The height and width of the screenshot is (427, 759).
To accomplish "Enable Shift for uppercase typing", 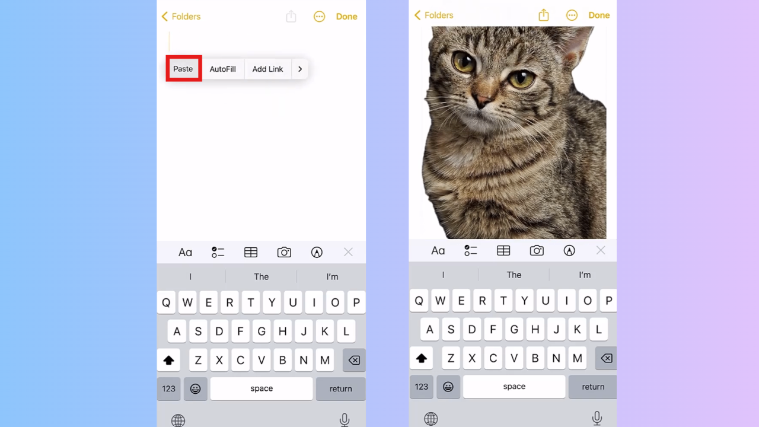I will (168, 360).
